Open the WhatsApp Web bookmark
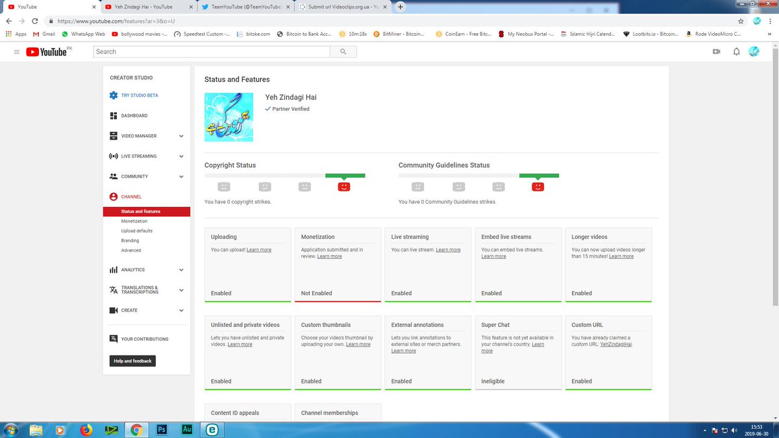779x438 pixels. click(x=83, y=34)
